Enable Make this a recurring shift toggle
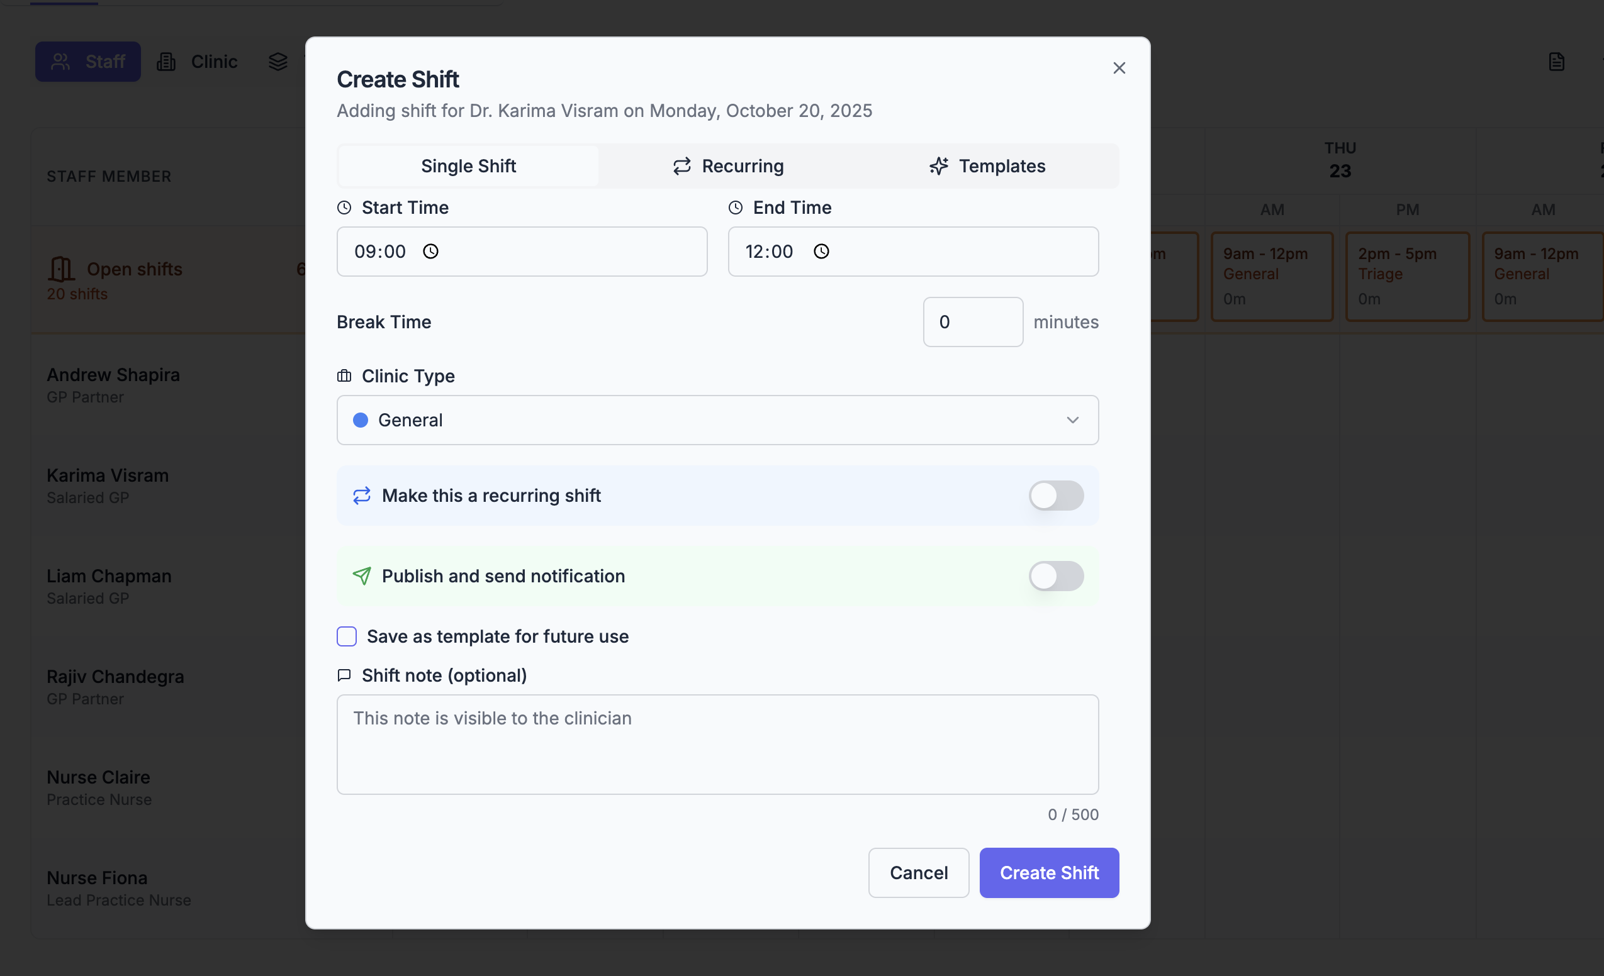Screen dimensions: 1604x976 pyautogui.click(x=1056, y=496)
